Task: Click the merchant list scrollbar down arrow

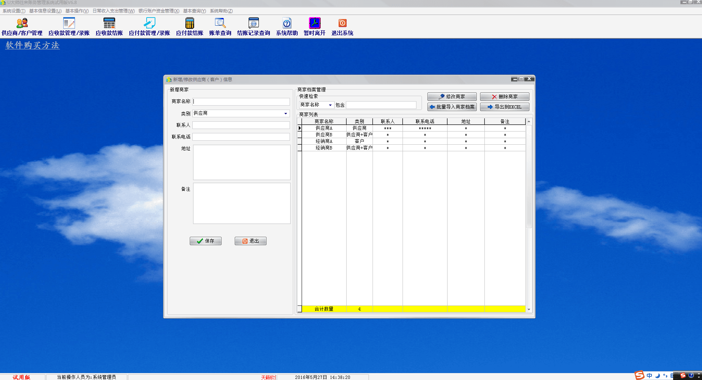Action: click(529, 309)
